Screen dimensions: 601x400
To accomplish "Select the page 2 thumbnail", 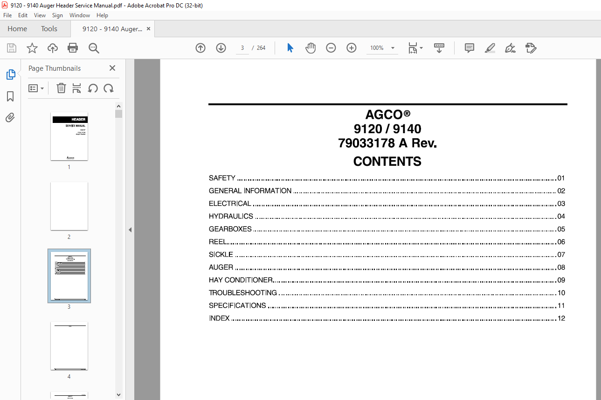I will tap(69, 206).
